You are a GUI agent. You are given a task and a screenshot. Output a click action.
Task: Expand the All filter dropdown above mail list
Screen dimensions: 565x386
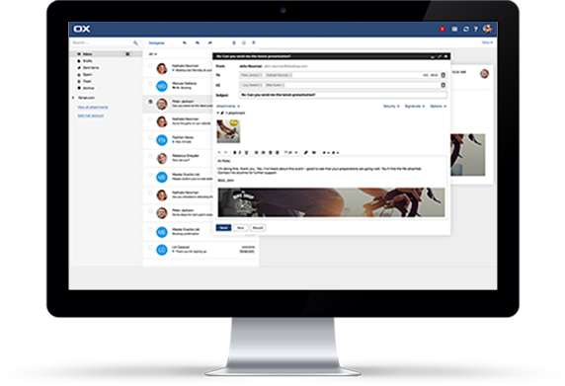(x=153, y=54)
